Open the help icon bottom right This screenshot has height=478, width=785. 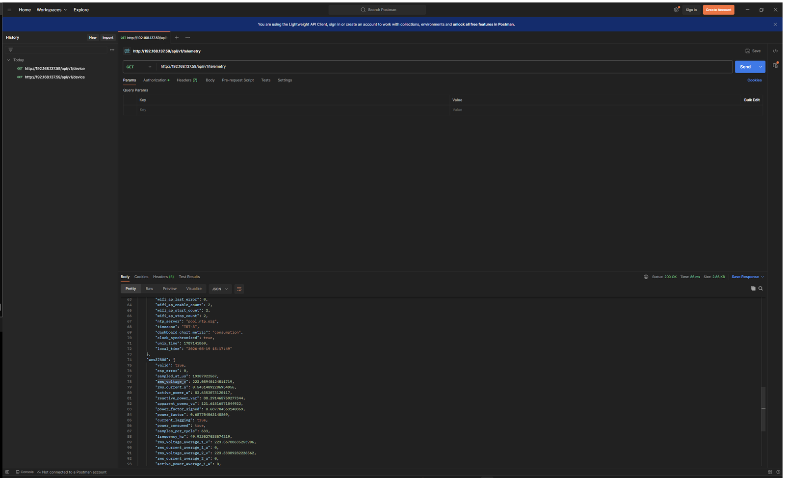(x=778, y=472)
